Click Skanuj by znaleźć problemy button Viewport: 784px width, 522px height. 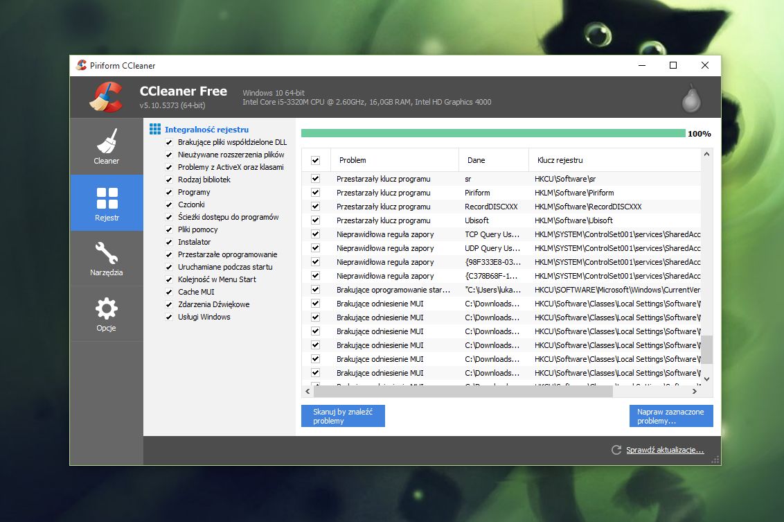pyautogui.click(x=343, y=416)
